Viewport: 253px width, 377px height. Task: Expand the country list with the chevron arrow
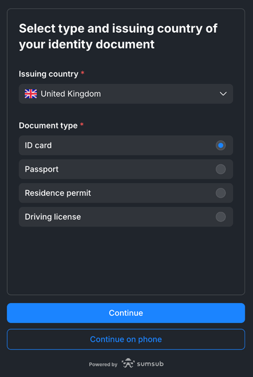(x=223, y=94)
